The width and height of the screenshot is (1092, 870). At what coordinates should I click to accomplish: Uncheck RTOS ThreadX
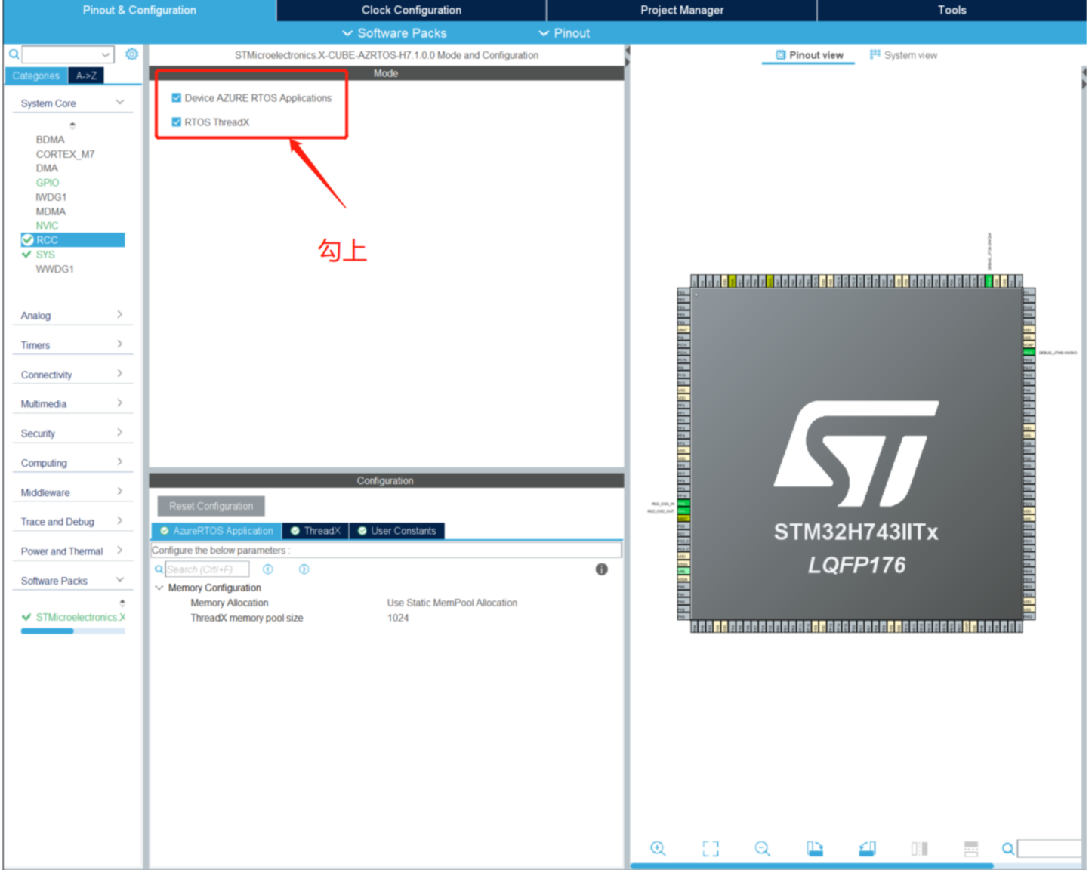click(x=176, y=122)
